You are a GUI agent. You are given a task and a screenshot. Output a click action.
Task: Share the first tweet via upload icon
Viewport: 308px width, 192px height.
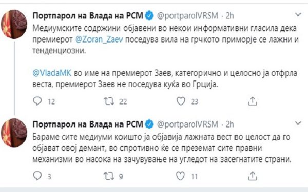(253, 101)
